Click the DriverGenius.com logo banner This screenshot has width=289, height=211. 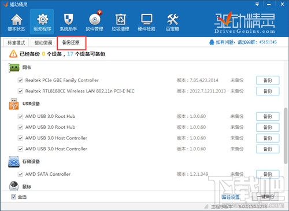[244, 23]
